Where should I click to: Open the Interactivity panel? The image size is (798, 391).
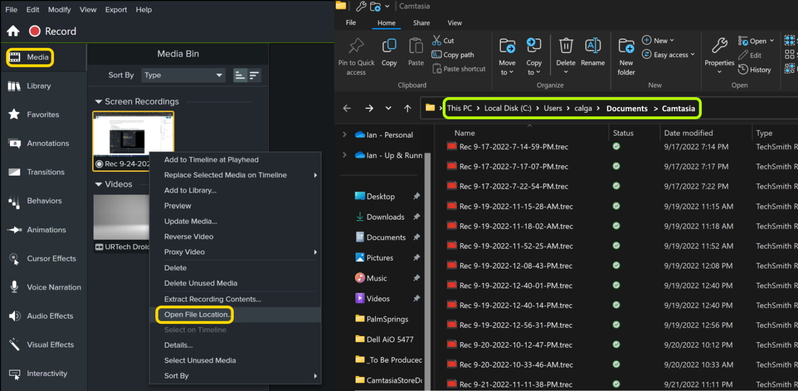click(48, 373)
